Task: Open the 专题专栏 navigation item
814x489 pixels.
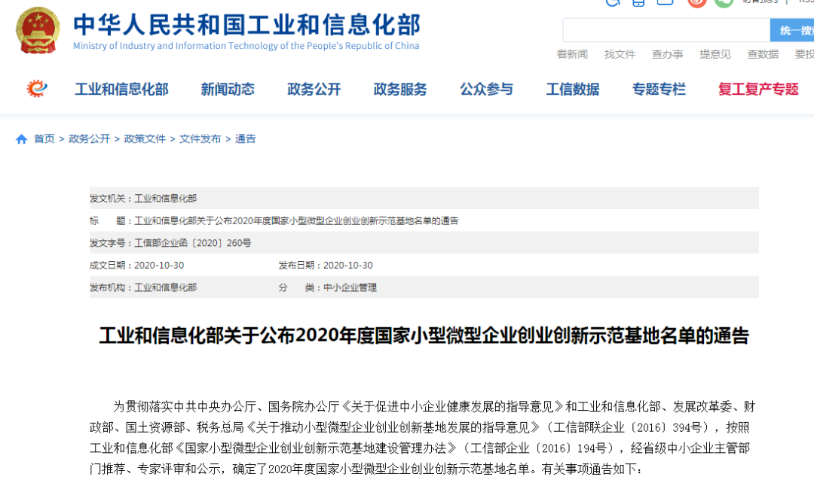Action: (x=659, y=89)
